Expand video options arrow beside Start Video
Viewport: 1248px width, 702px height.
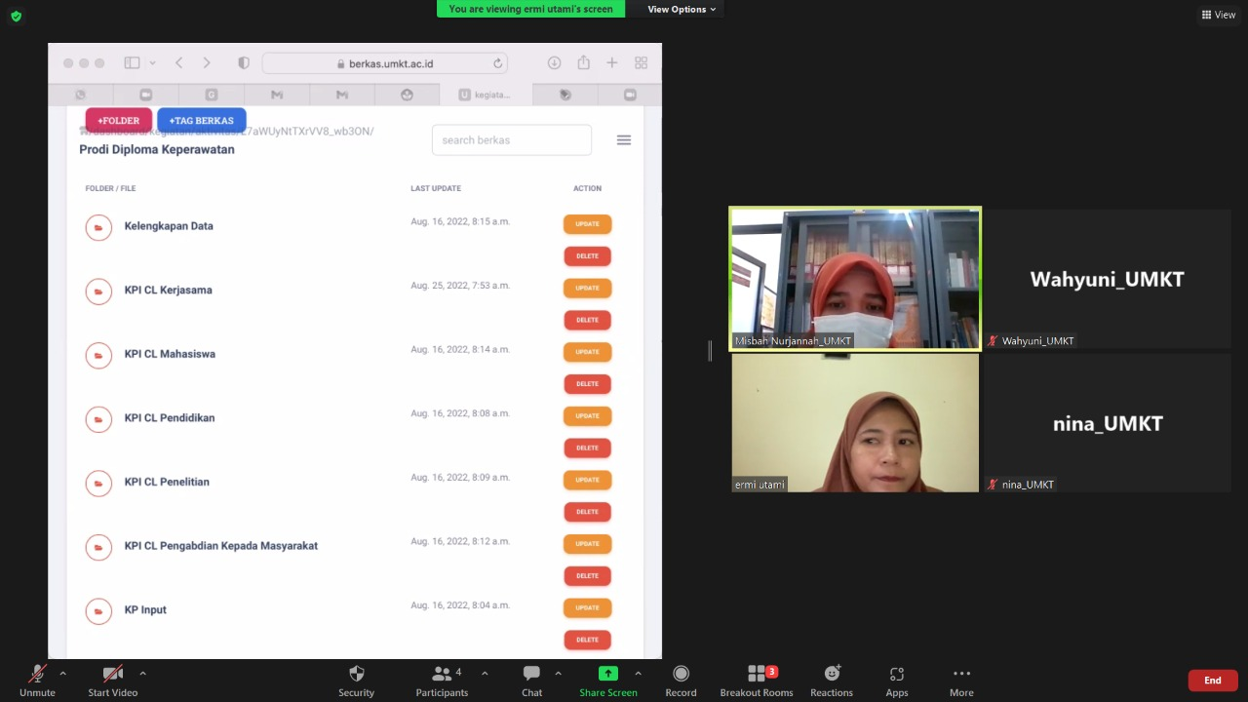[142, 673]
